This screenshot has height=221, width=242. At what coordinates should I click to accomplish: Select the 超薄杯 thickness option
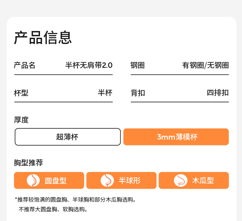point(67,137)
